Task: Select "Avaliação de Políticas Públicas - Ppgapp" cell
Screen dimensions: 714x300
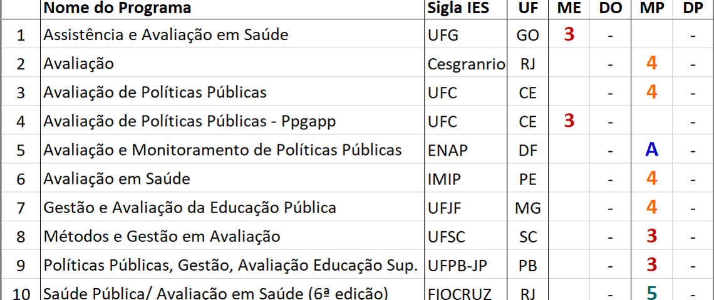Action: point(232,121)
